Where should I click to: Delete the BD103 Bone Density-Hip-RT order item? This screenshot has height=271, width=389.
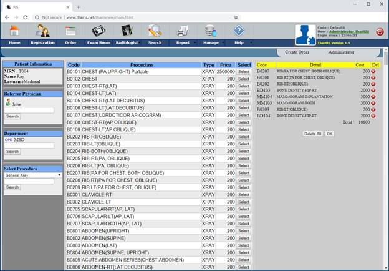tap(373, 91)
